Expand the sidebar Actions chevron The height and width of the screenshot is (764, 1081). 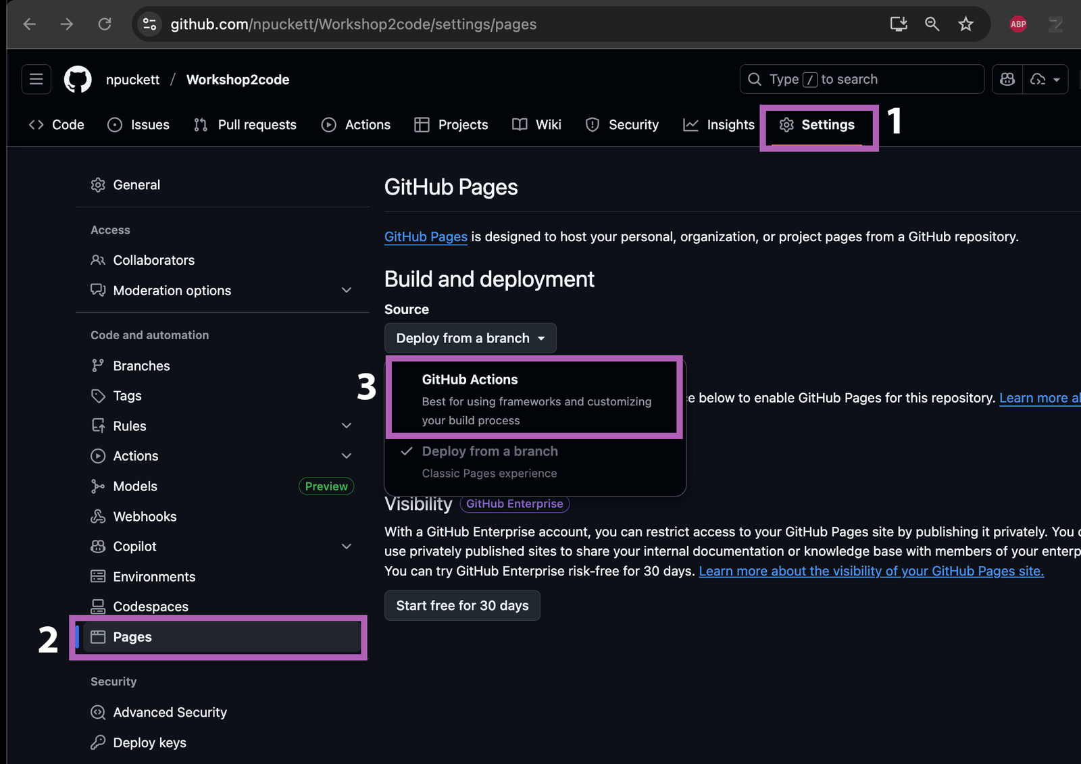347,456
